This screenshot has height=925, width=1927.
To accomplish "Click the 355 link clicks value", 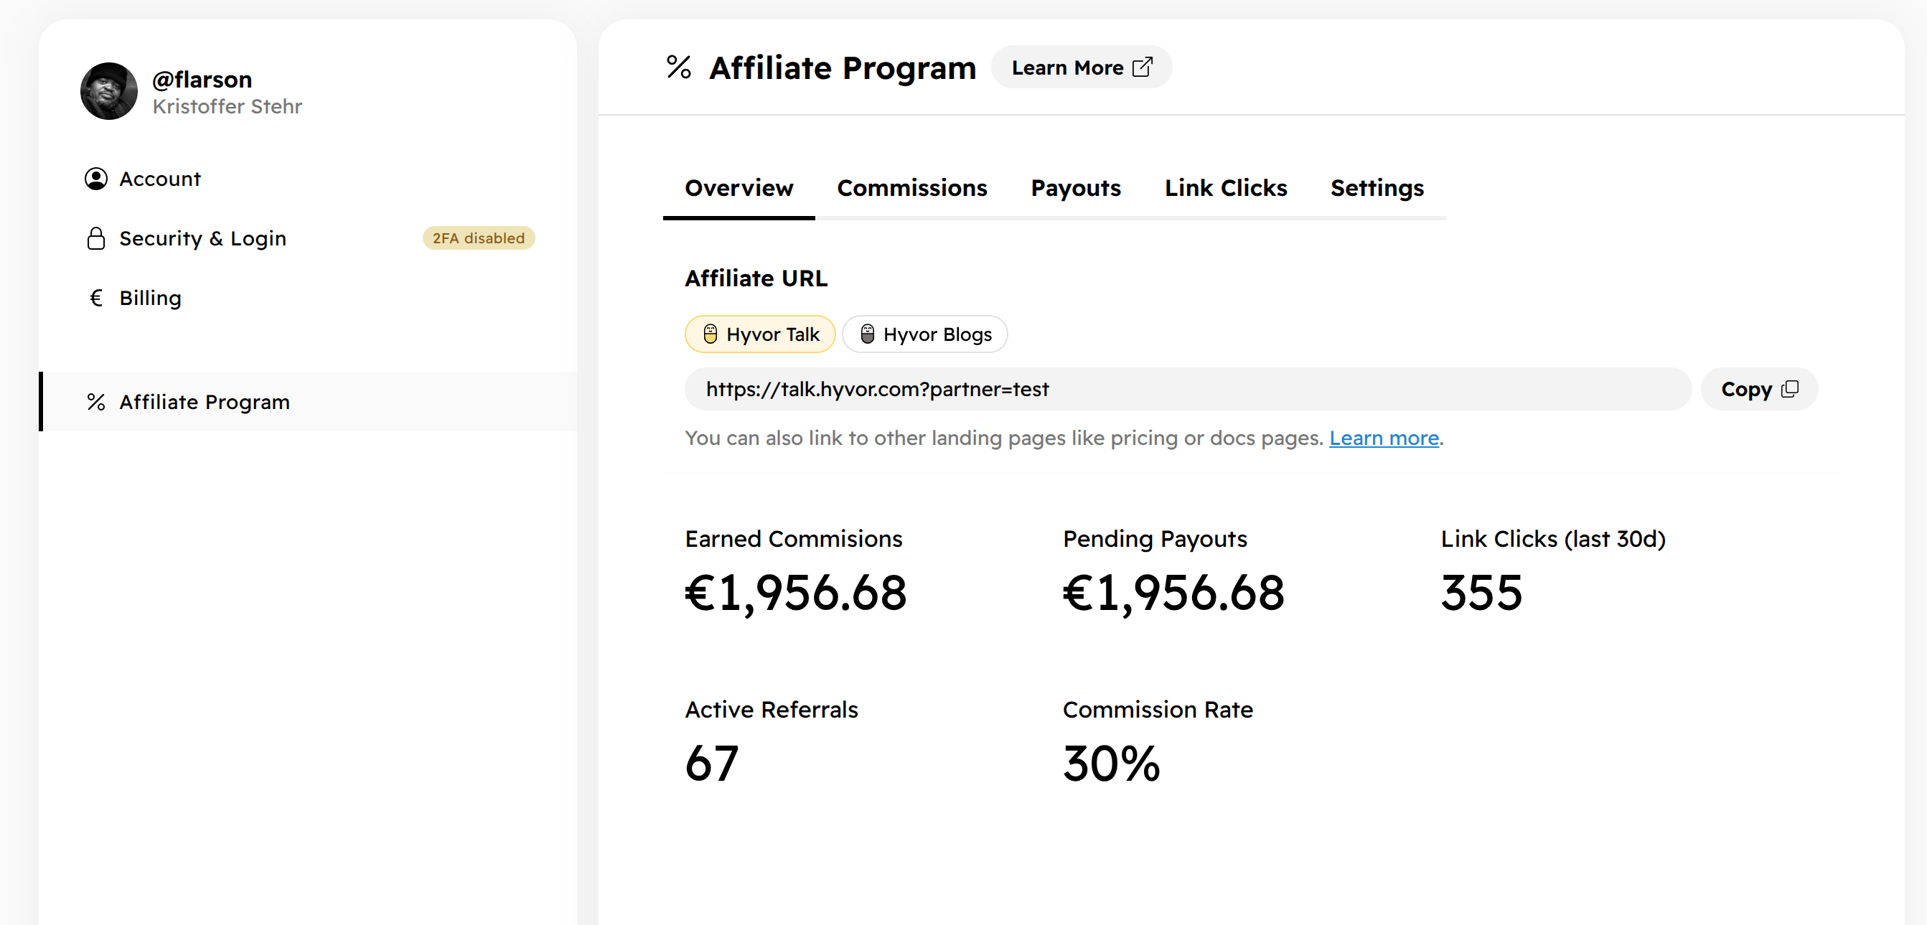I will [1482, 593].
